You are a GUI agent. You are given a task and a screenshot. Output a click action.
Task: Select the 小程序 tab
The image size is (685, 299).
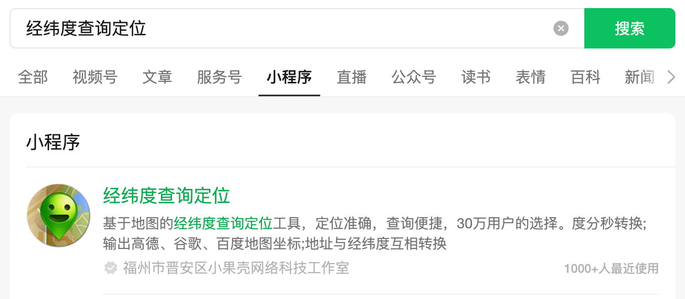(289, 77)
